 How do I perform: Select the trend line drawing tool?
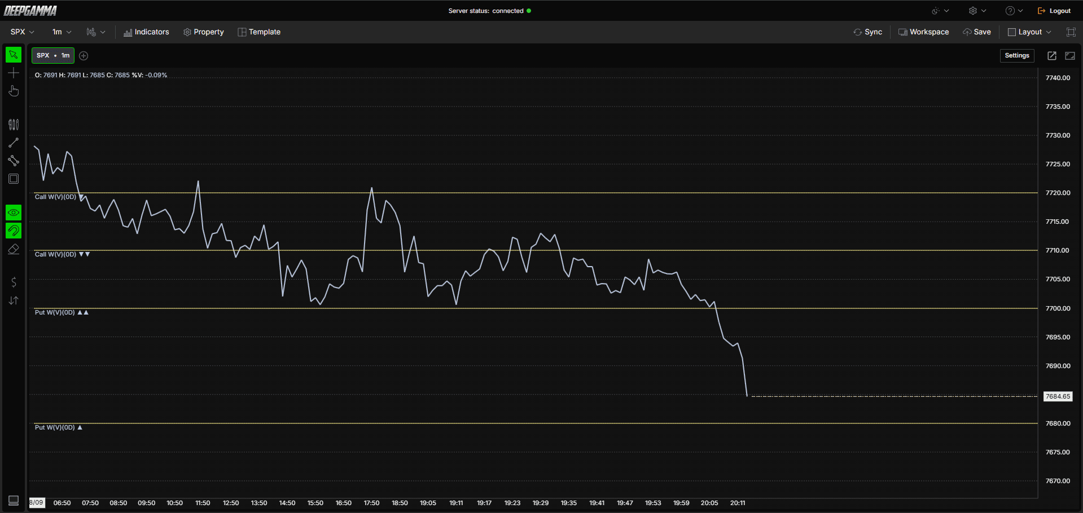coord(14,143)
